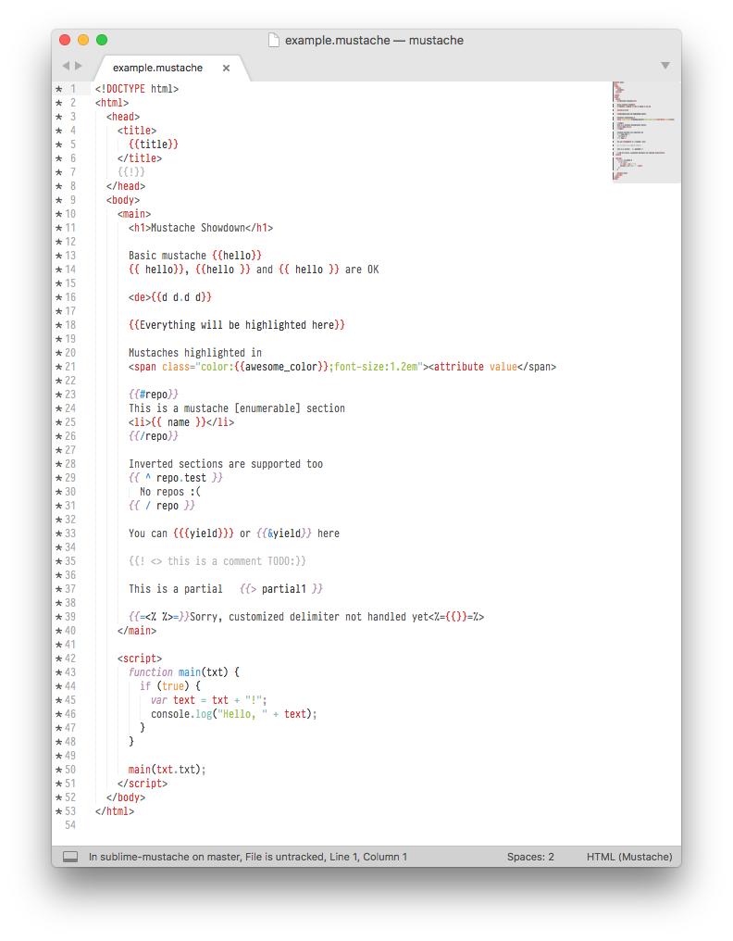Click the closing </html> tag
The height and width of the screenshot is (941, 733).
[115, 811]
